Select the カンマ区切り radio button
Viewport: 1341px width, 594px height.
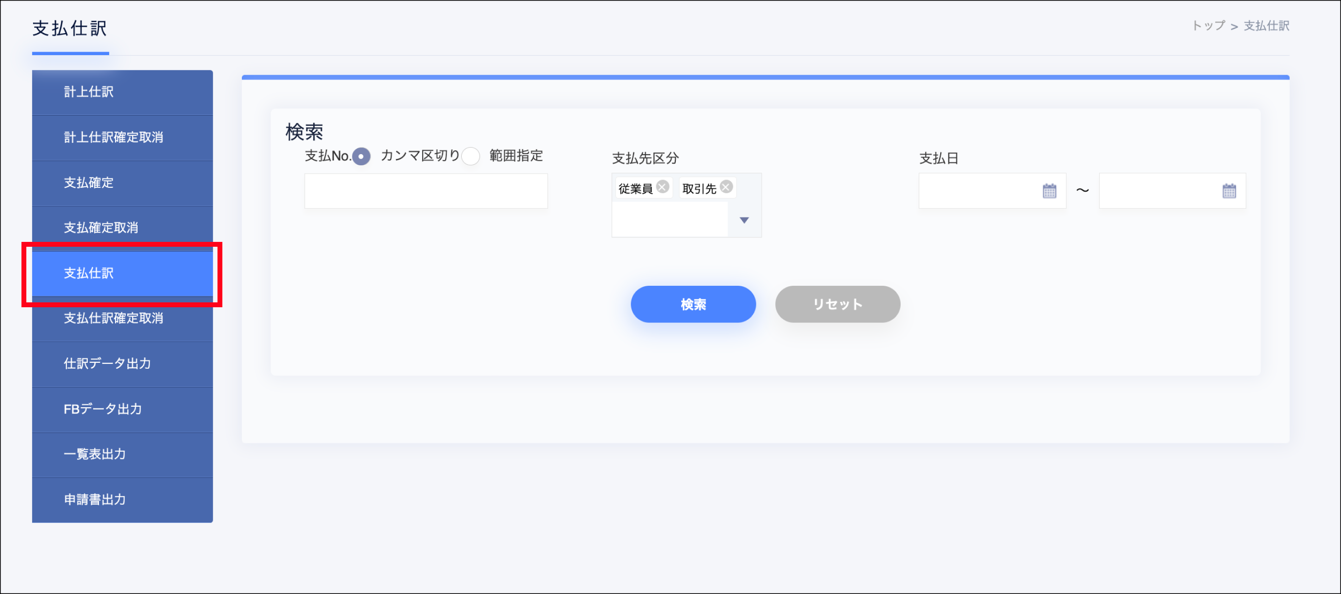361,156
